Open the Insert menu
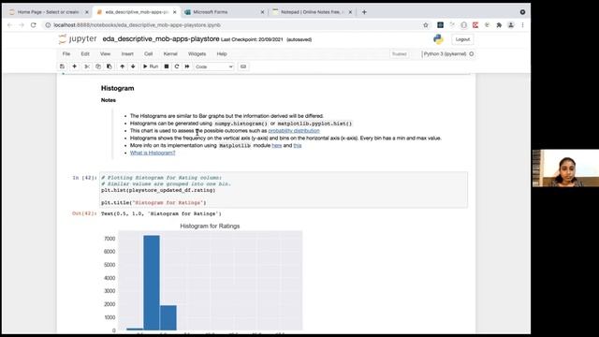Screen dimensions: 599x337 coord(127,54)
